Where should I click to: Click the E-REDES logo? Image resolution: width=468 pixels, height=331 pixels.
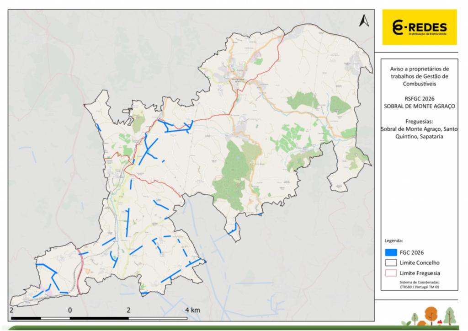pos(420,27)
